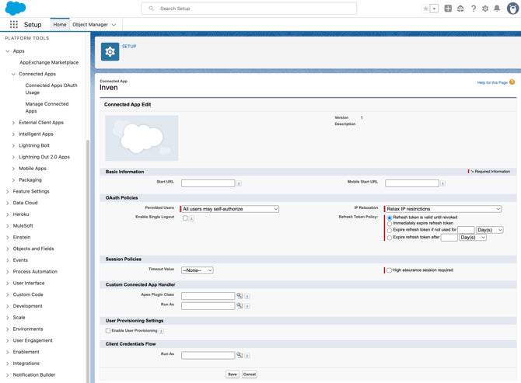The width and height of the screenshot is (521, 383).
Task: Click the sidebar vertical scrollbar
Action: [x=88, y=260]
